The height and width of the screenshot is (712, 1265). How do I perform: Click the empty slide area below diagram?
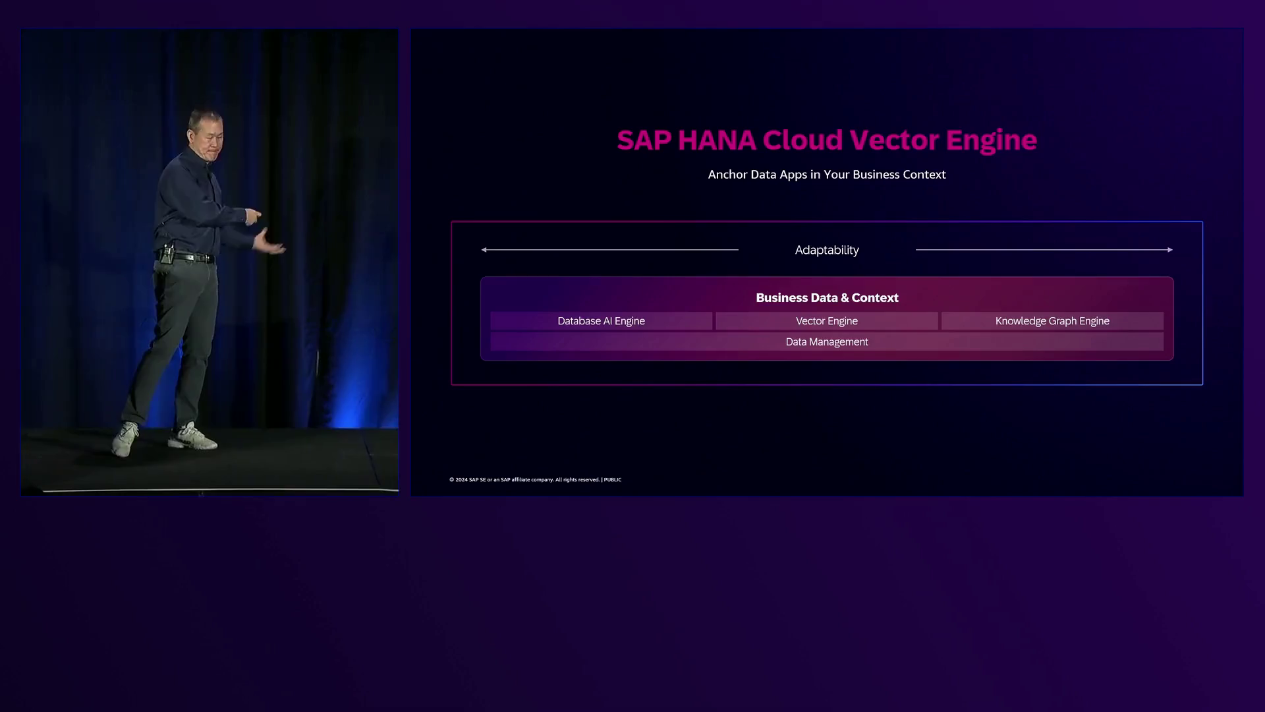pos(826,429)
